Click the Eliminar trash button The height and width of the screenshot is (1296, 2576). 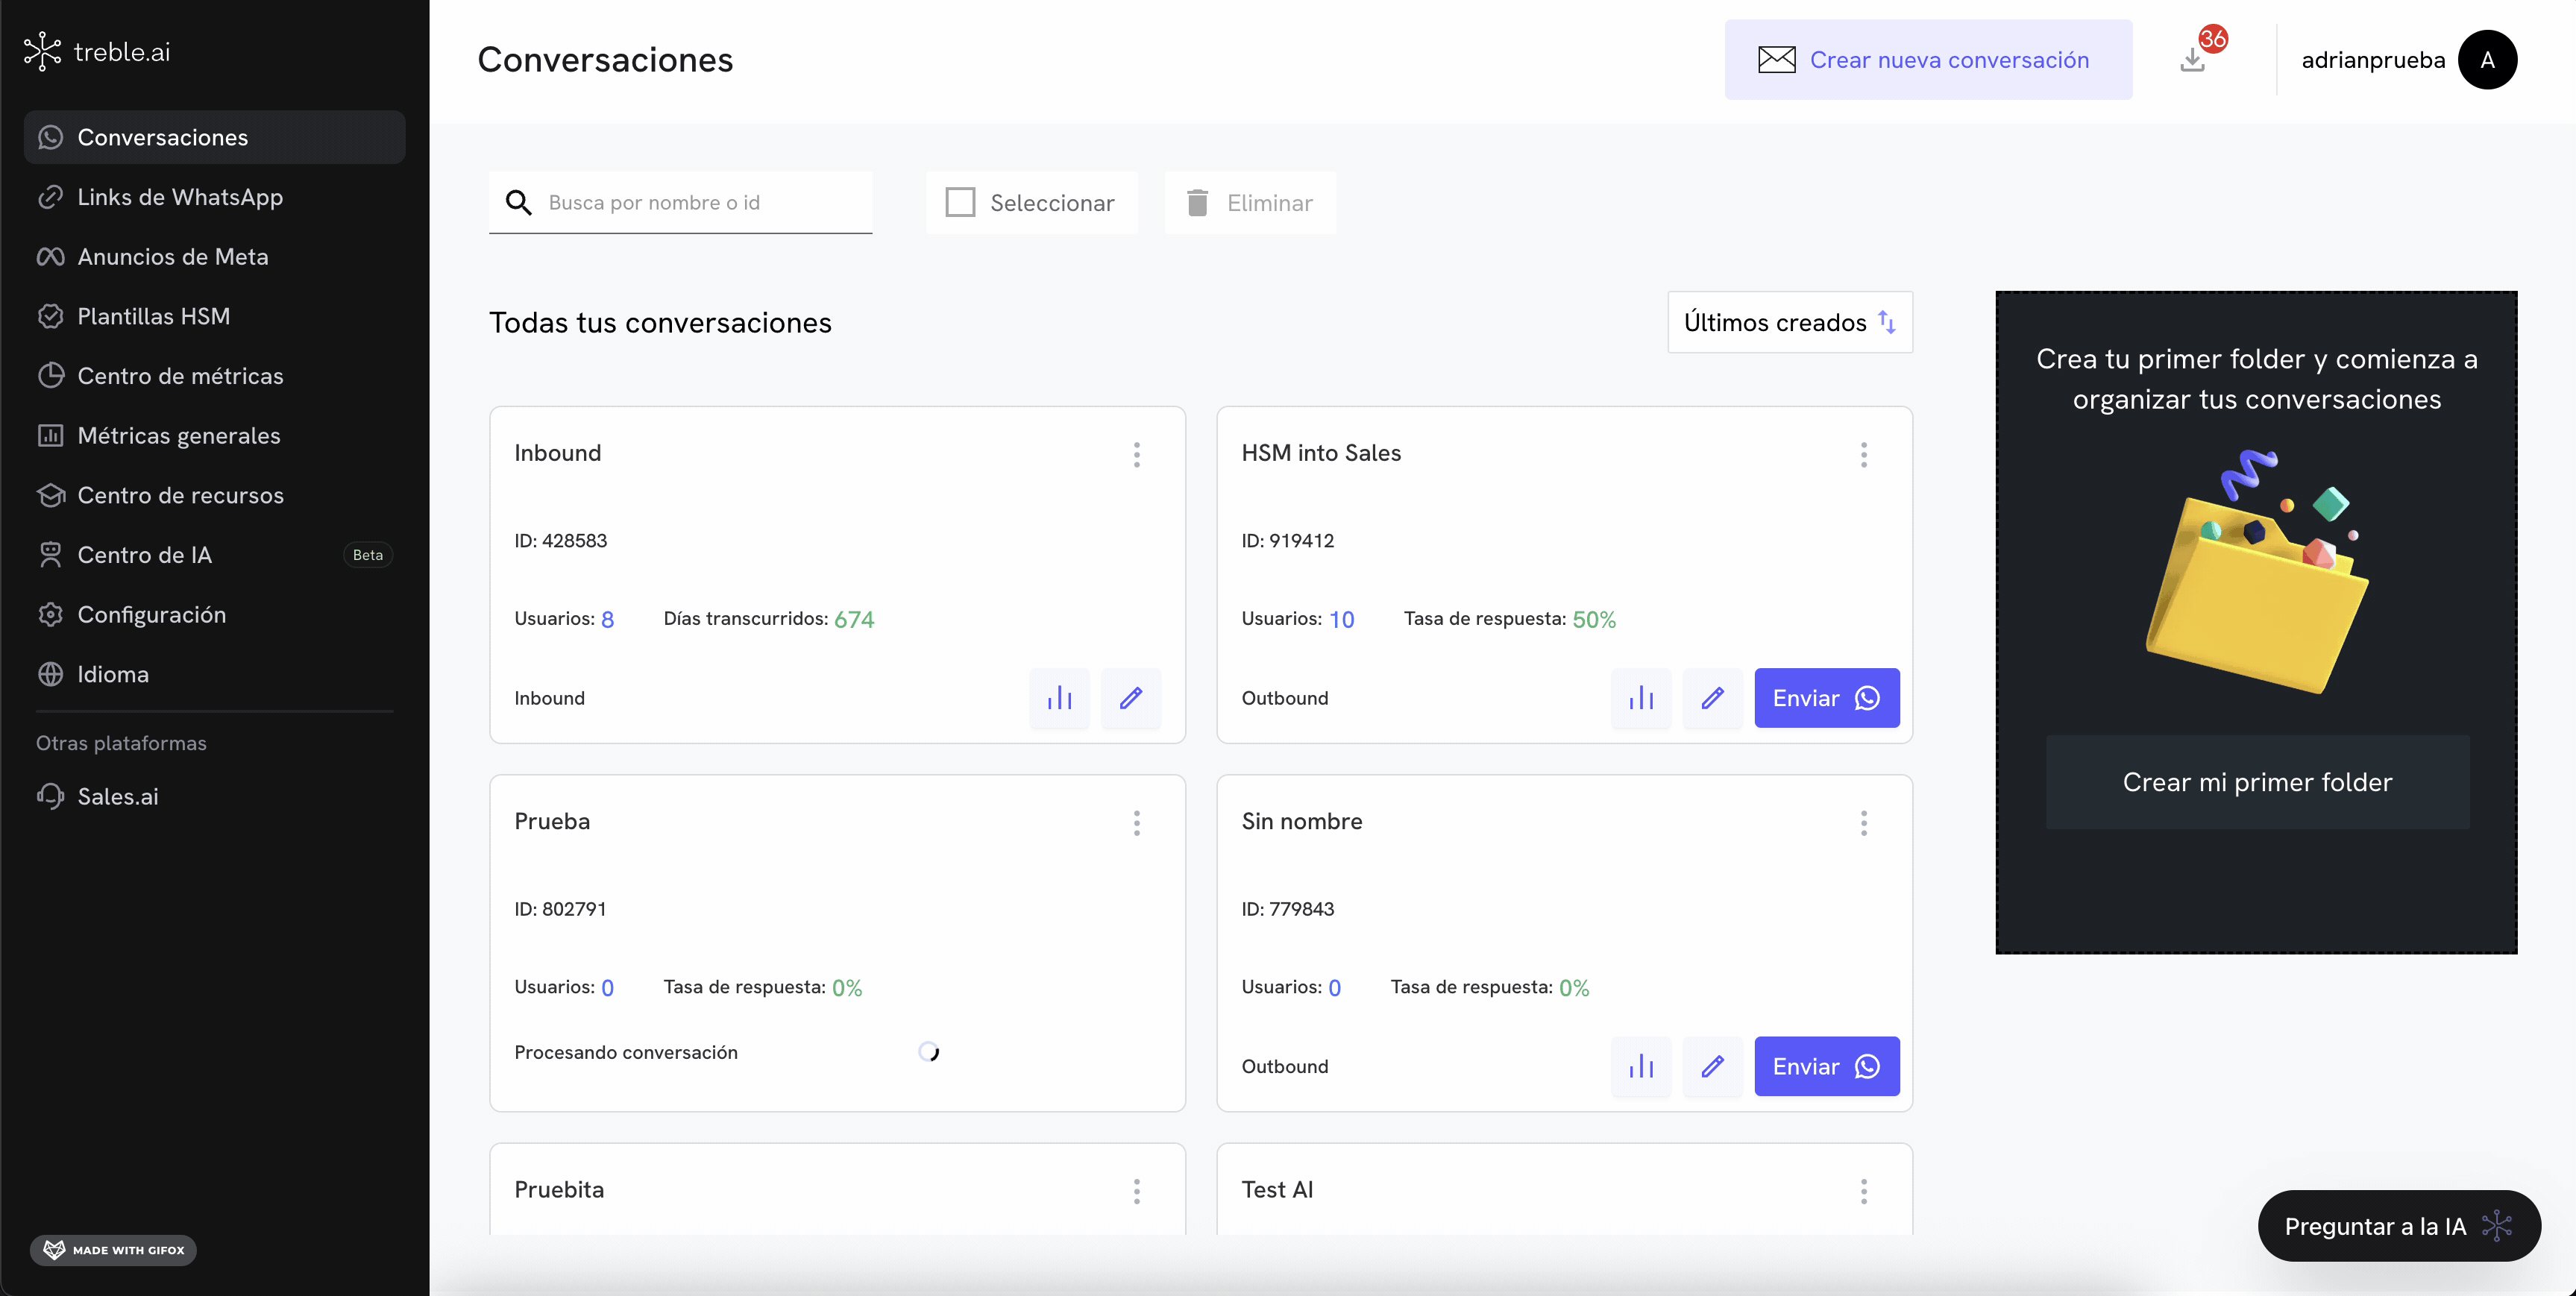tap(1250, 203)
